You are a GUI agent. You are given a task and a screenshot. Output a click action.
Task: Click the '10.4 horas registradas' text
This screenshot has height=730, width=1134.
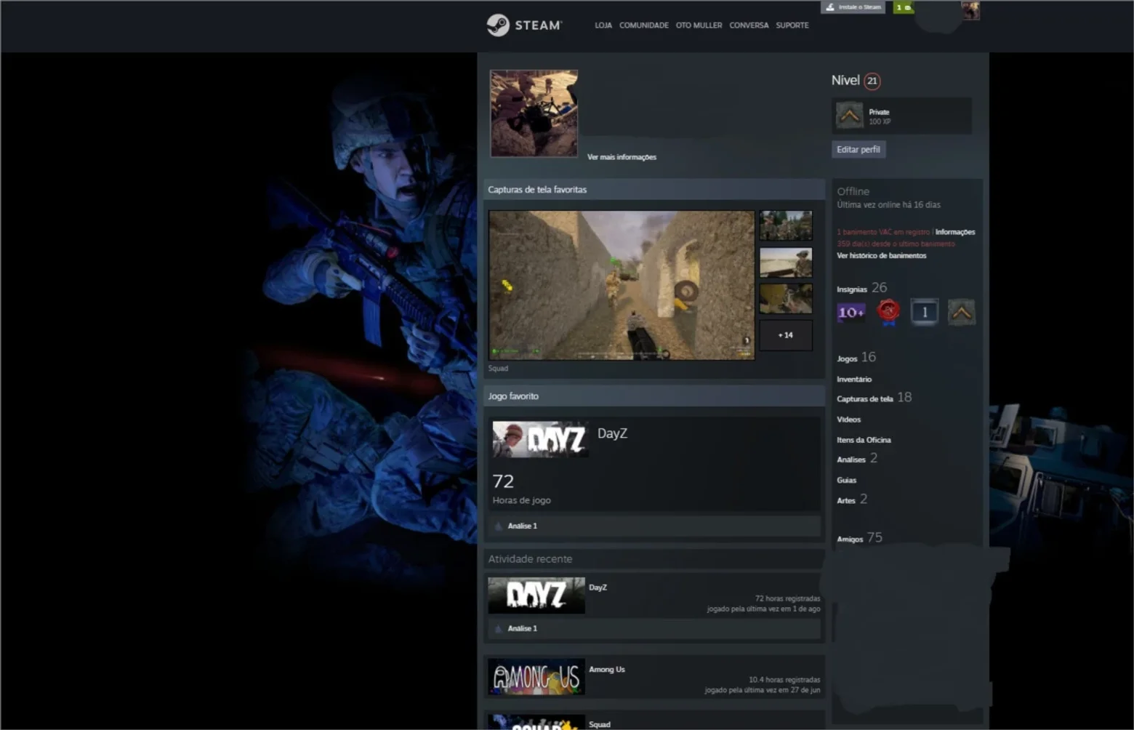(784, 680)
